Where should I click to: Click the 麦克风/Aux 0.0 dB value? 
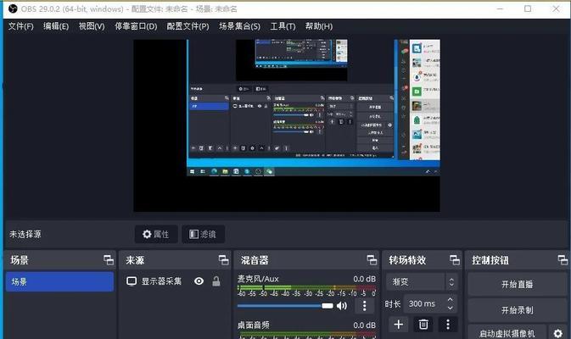[364, 279]
